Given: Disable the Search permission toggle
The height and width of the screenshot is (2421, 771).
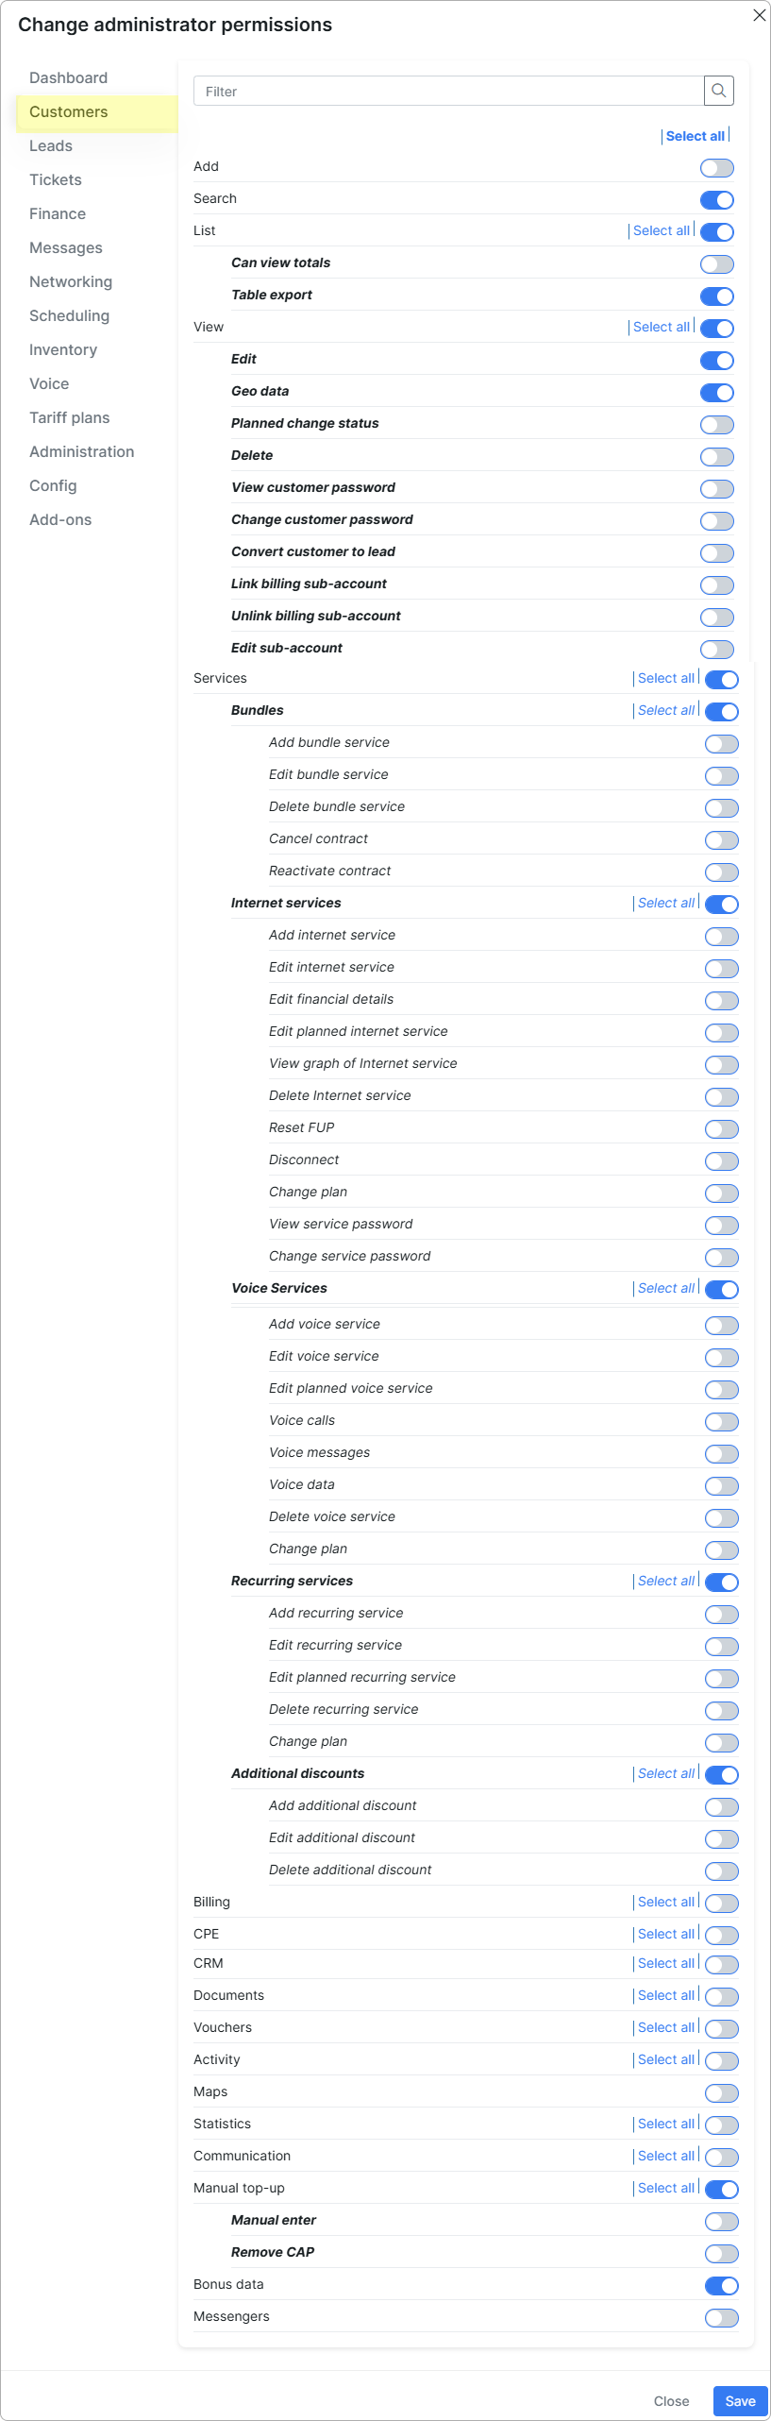Looking at the screenshot, I should pyautogui.click(x=717, y=200).
